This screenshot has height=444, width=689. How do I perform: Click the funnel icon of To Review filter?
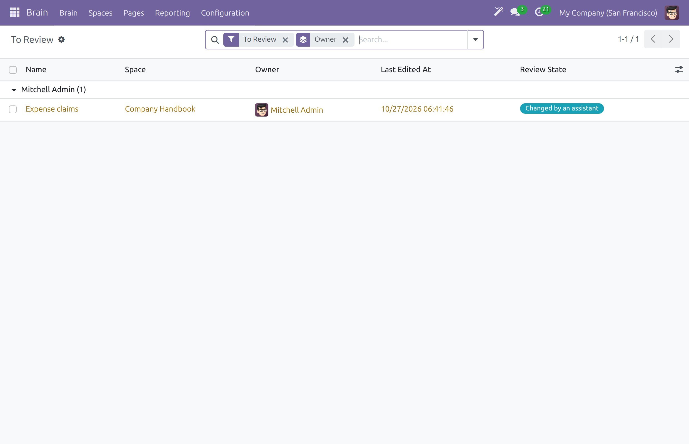point(231,39)
